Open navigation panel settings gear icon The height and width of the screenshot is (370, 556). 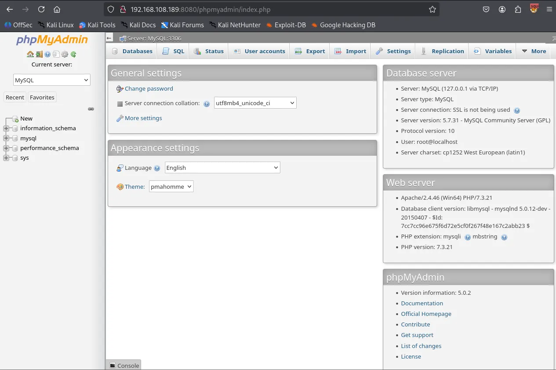(x=65, y=55)
